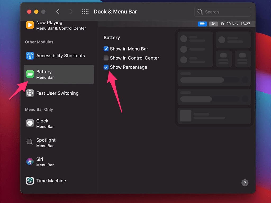Go back with the left chevron

point(58,12)
